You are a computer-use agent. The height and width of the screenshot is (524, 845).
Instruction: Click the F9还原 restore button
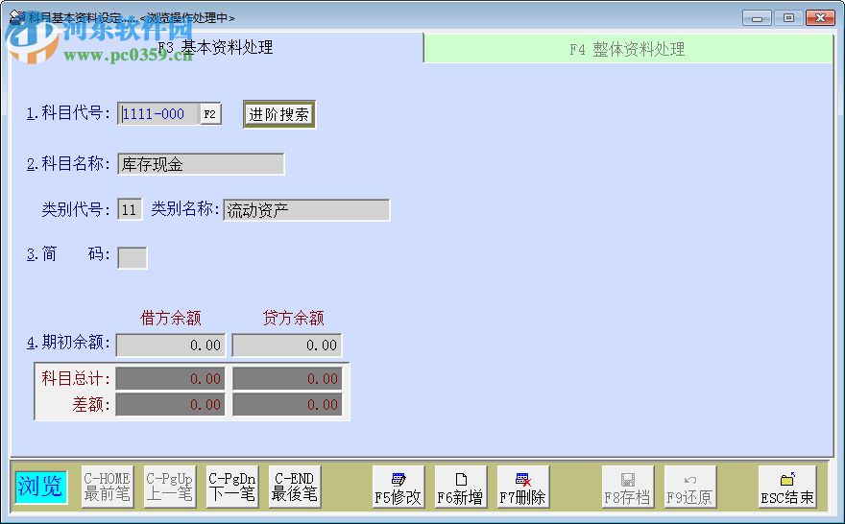pyautogui.click(x=690, y=487)
